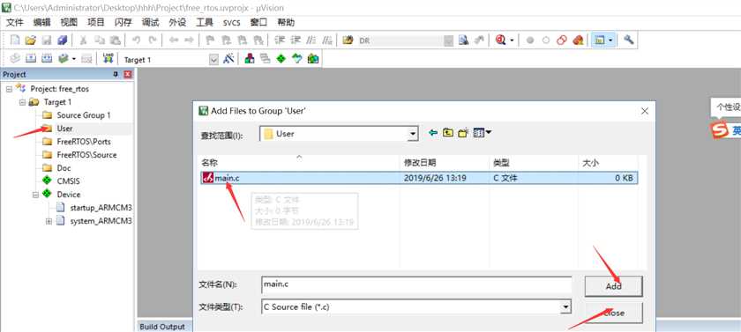Build target files icon
Viewport: 741px width, 332px height.
coord(31,58)
